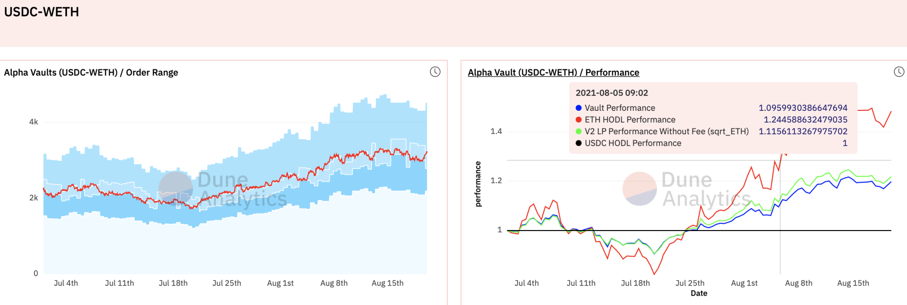The height and width of the screenshot is (305, 907).
Task: Click the green V2 LP Performance dot
Action: click(x=579, y=132)
